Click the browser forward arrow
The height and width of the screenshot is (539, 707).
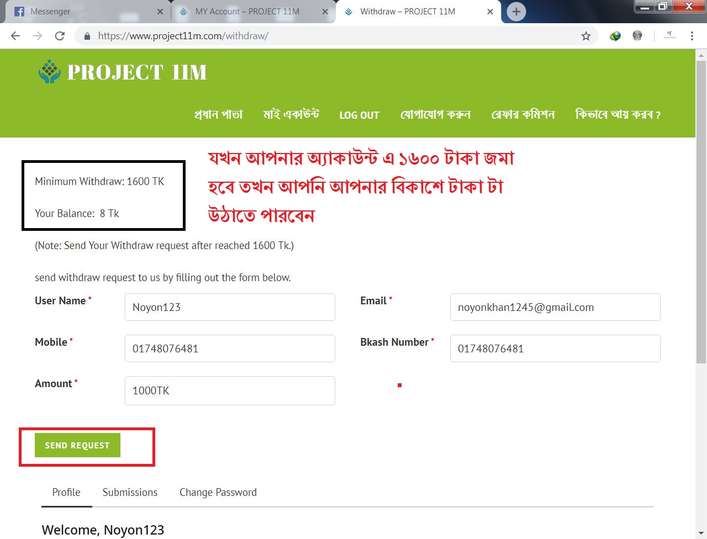click(x=38, y=36)
